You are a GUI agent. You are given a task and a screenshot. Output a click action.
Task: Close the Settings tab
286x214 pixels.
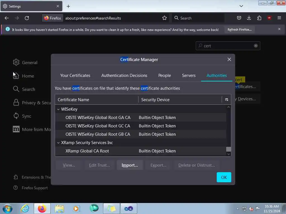click(x=58, y=6)
